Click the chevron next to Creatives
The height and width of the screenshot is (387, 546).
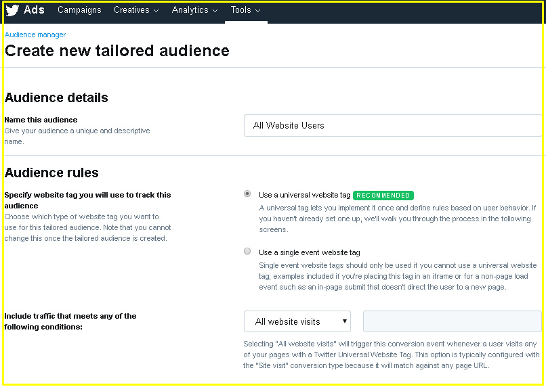(156, 11)
